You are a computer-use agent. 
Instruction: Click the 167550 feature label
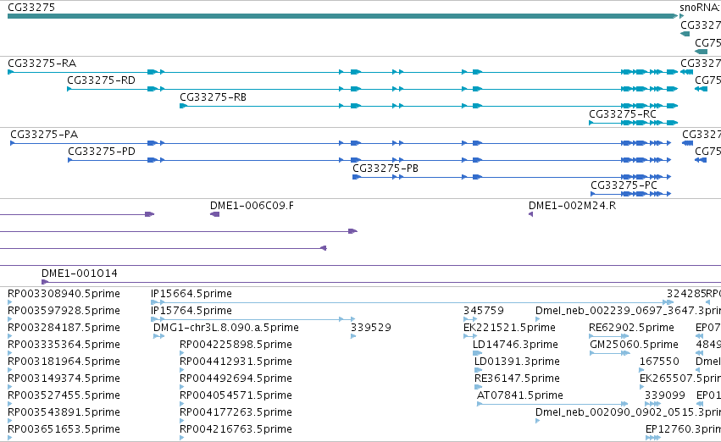click(659, 362)
